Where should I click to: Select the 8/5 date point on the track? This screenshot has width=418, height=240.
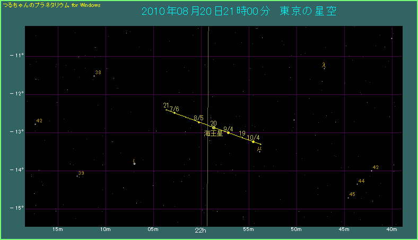click(199, 122)
